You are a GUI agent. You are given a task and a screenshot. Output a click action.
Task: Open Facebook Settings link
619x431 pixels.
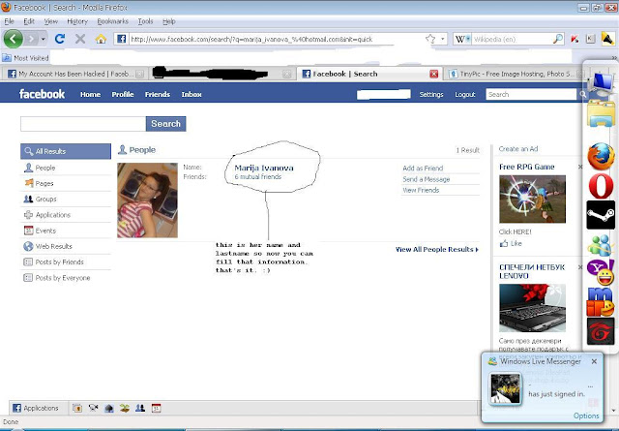tap(431, 94)
